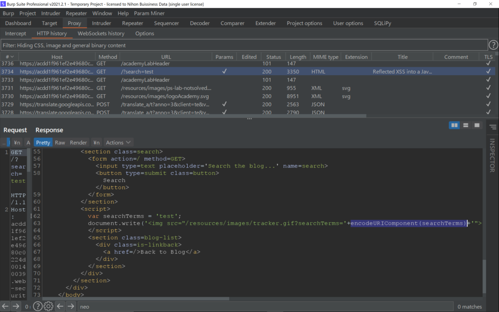Switch to the Comparer tab
Screen dimensions: 499x312
pyautogui.click(x=232, y=23)
